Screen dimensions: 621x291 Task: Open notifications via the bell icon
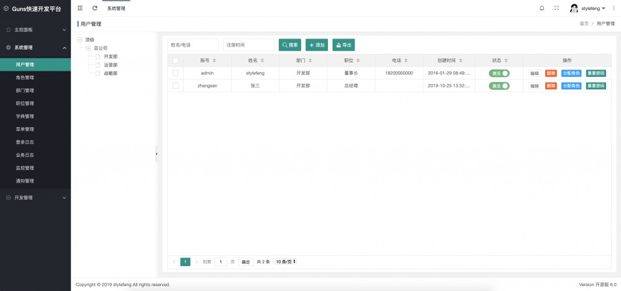tap(542, 8)
